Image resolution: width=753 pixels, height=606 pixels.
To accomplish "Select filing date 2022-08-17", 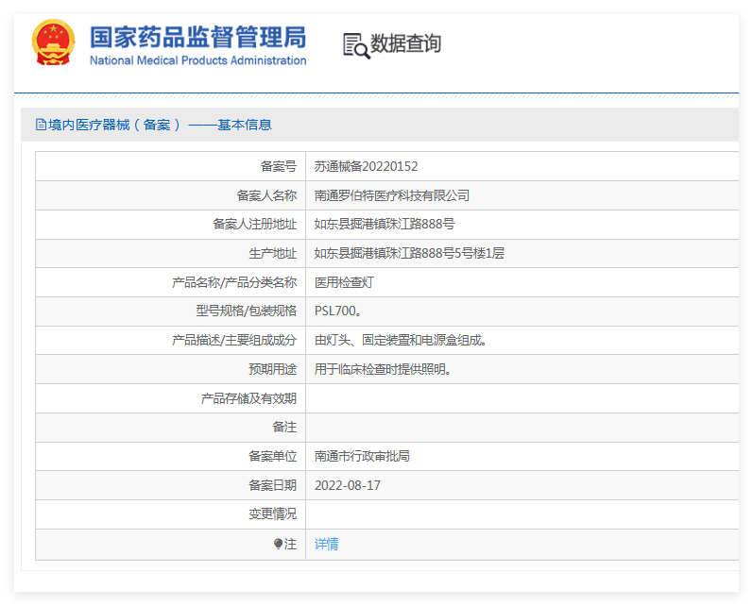I will pos(347,485).
